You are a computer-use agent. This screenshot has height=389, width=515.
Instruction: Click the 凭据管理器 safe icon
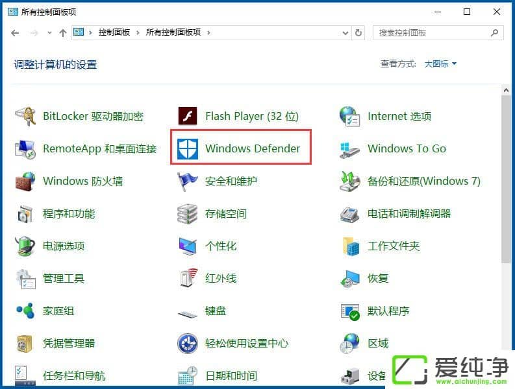(25, 344)
